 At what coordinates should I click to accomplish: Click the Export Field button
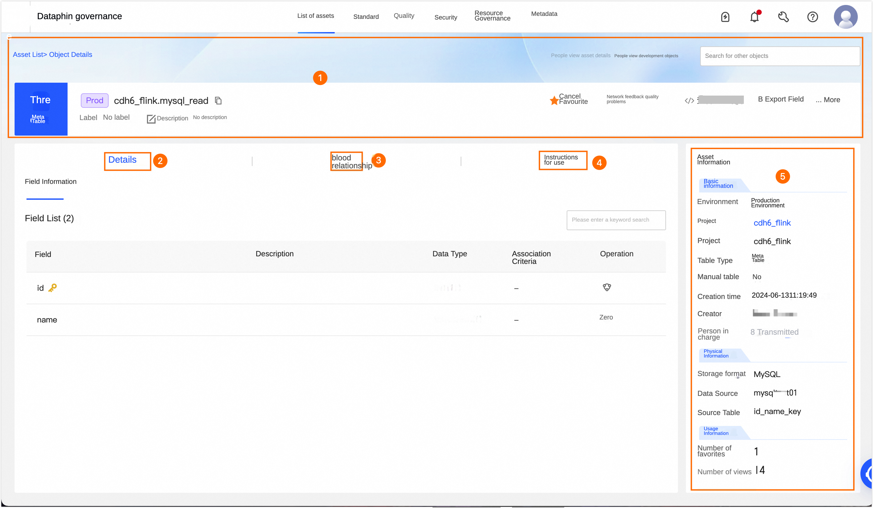pyautogui.click(x=781, y=99)
